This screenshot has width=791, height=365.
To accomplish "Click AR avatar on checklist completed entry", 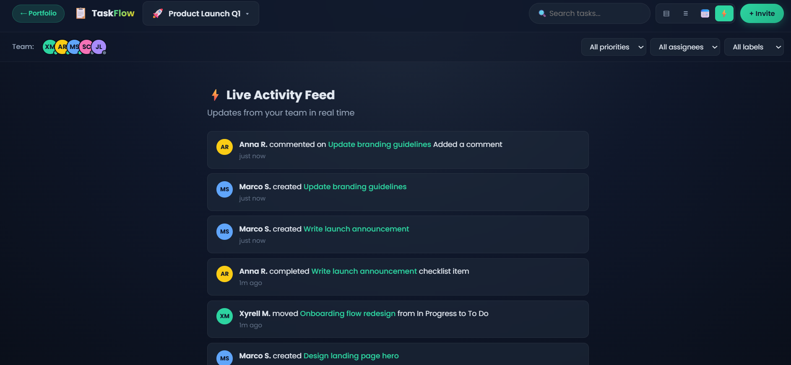I will point(224,274).
